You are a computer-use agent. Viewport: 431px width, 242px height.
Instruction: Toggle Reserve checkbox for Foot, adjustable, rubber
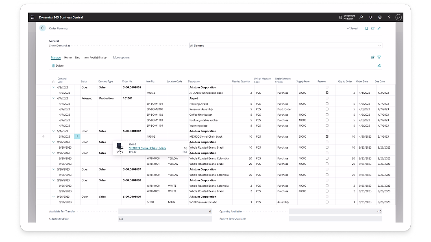327,120
